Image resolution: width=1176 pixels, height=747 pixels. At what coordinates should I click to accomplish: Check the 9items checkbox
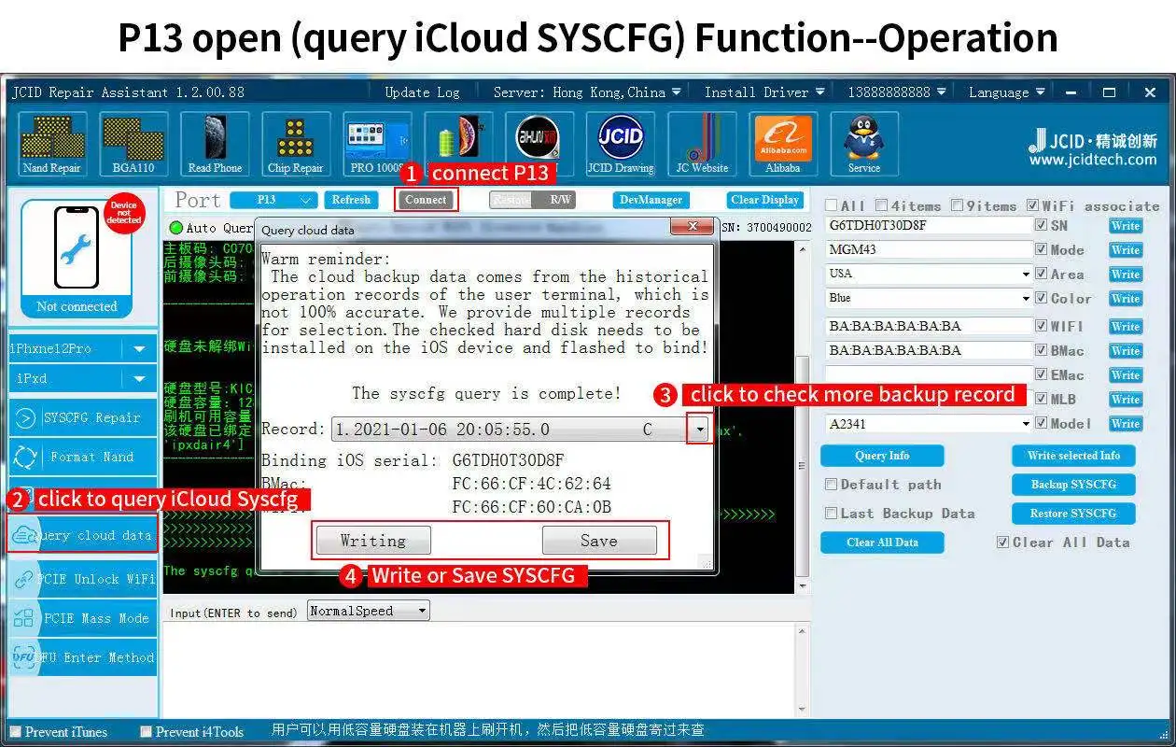click(957, 205)
